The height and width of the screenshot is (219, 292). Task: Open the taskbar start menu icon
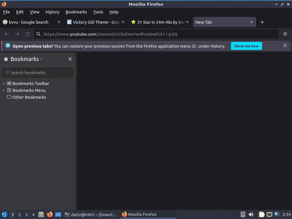coord(5,214)
